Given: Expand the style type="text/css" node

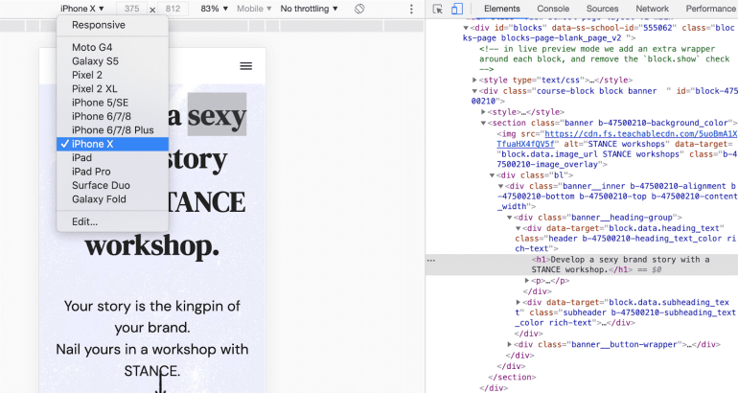Looking at the screenshot, I should [474, 80].
